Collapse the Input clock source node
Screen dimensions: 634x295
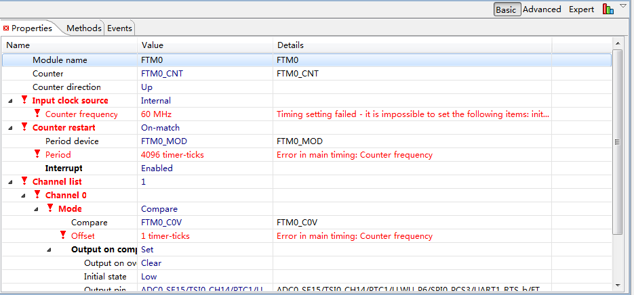coord(10,101)
